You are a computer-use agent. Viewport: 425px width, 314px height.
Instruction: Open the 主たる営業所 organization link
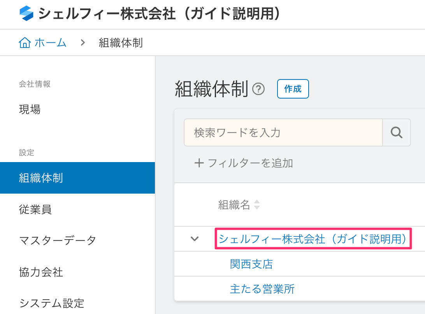262,289
